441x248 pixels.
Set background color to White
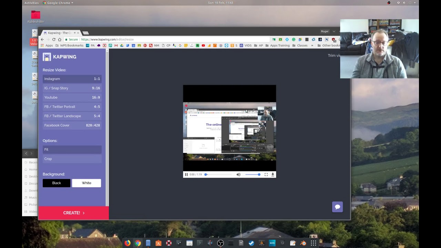(x=86, y=183)
